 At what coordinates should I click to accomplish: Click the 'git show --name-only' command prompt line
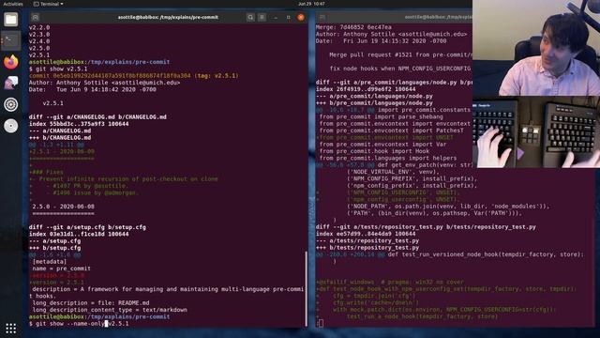click(x=79, y=324)
